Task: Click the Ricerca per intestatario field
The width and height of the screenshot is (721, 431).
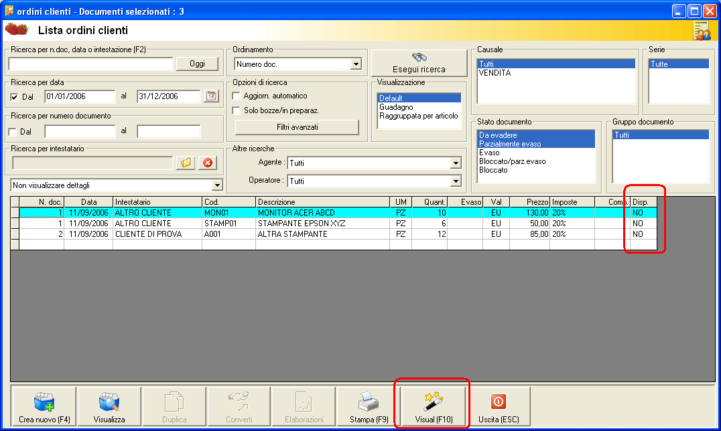Action: 92,163
